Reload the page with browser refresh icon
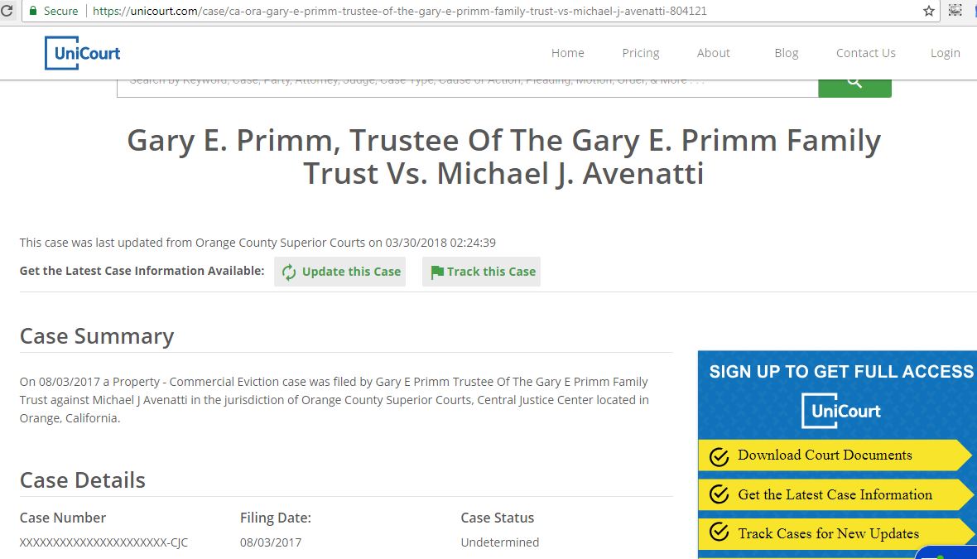This screenshot has width=977, height=559. click(7, 11)
